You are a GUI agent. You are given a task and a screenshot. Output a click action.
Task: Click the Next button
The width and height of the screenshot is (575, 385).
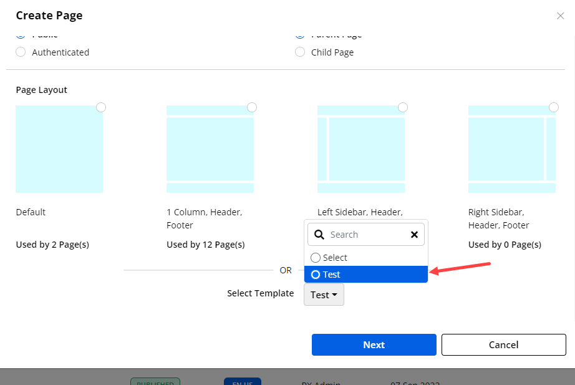pos(374,344)
